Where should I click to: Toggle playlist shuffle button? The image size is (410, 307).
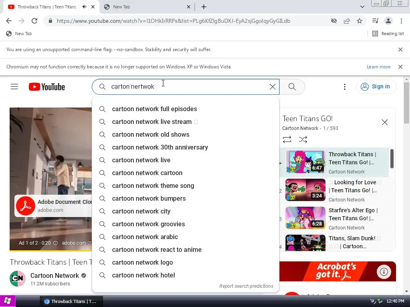tap(303, 140)
